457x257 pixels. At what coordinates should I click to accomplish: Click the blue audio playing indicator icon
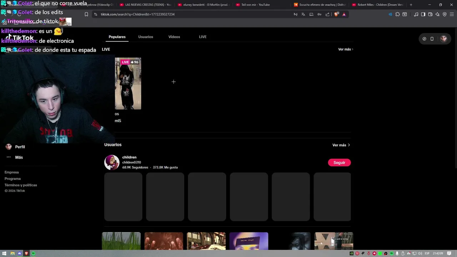[390, 14]
